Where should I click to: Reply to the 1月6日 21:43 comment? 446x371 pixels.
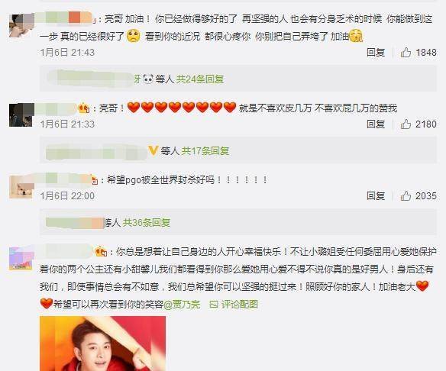click(x=376, y=53)
